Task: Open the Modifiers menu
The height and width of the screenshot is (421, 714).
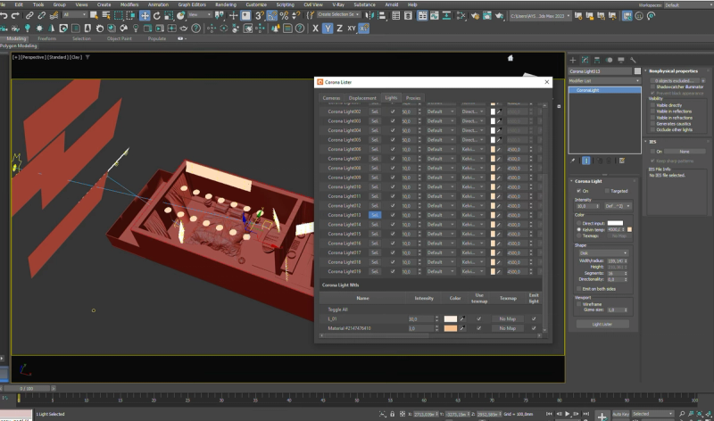Action: point(129,4)
